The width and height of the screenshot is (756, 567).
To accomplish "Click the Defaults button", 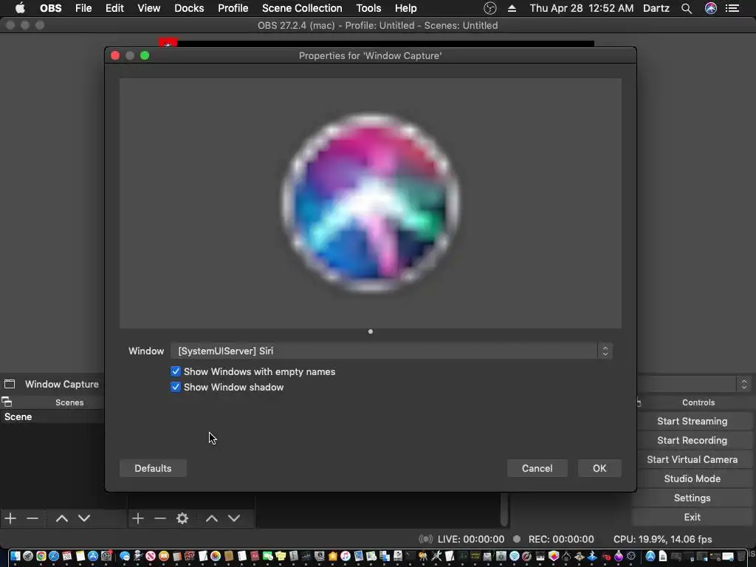I will point(153,468).
